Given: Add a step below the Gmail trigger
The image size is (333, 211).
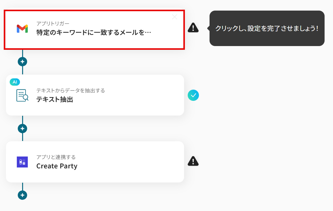Looking at the screenshot, I should [22, 62].
